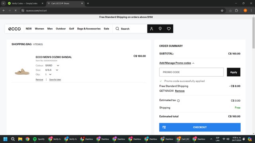Bookmark this page with the star icon
The width and height of the screenshot is (255, 143).
tap(222, 11)
